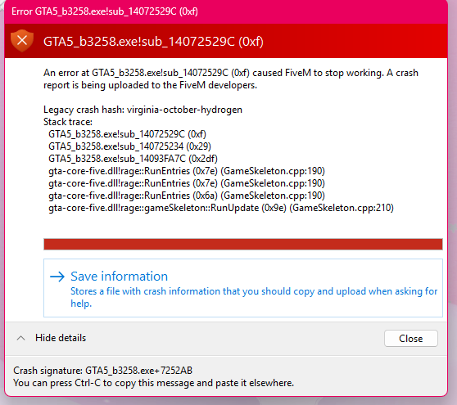The height and width of the screenshot is (405, 457).
Task: Select stack line sub_140725234 (0x29)
Action: (129, 146)
